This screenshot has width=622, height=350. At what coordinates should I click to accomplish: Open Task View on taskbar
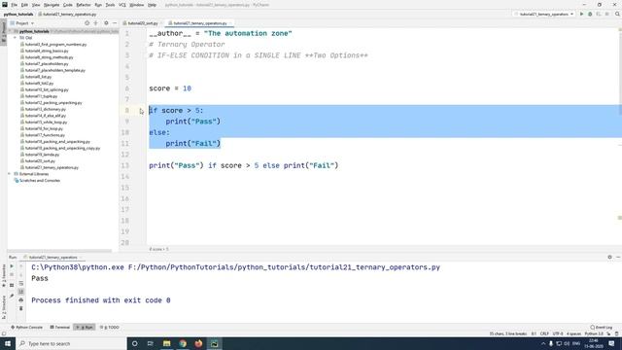tap(151, 343)
